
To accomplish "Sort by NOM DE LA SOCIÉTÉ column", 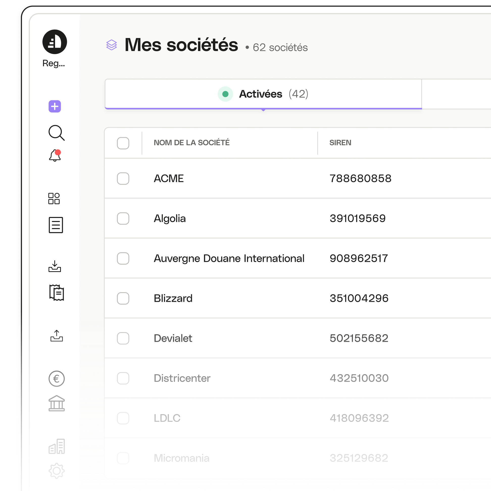I will point(192,143).
